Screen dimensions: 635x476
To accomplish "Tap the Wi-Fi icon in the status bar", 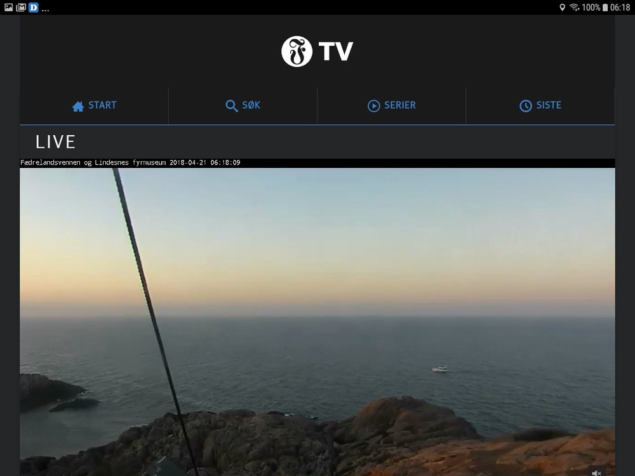I will point(574,7).
